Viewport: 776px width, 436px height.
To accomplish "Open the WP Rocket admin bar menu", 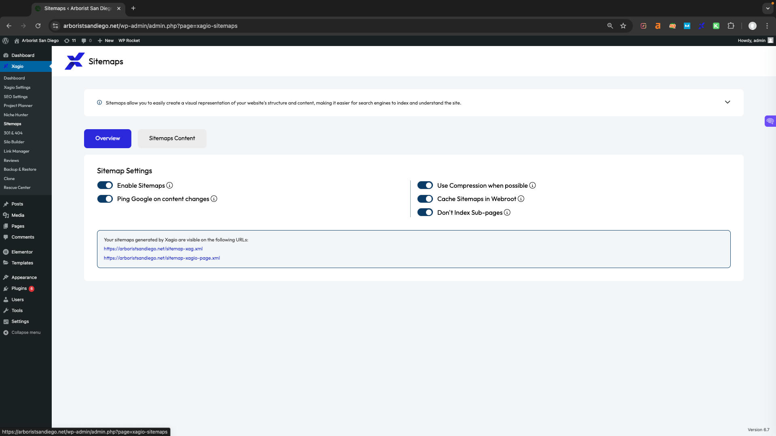I will (129, 40).
